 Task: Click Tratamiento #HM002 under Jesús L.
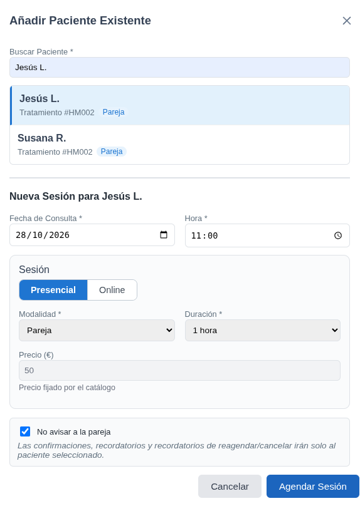tap(57, 112)
